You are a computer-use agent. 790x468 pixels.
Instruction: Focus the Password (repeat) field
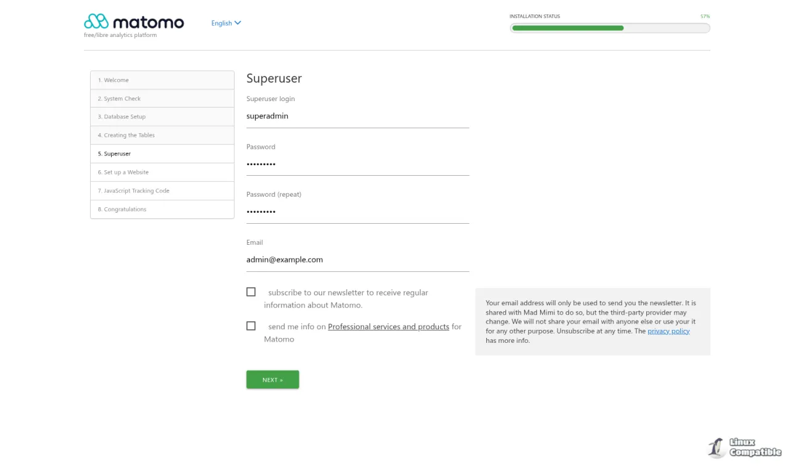coord(357,211)
